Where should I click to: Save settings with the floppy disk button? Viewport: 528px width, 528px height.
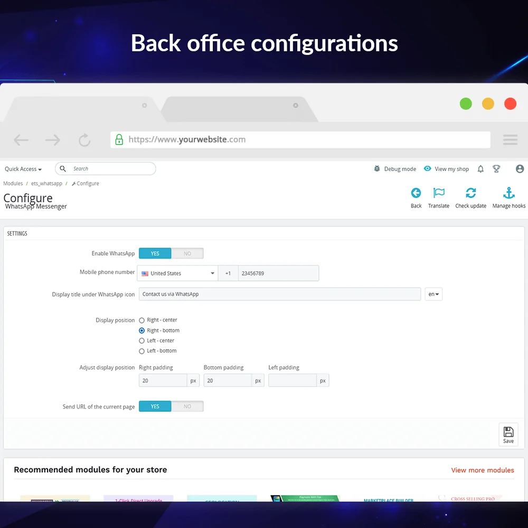(x=508, y=435)
